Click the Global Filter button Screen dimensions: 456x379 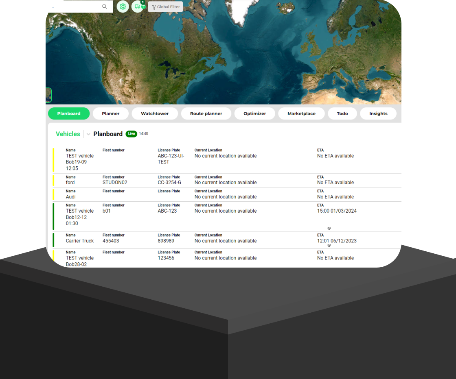[165, 7]
